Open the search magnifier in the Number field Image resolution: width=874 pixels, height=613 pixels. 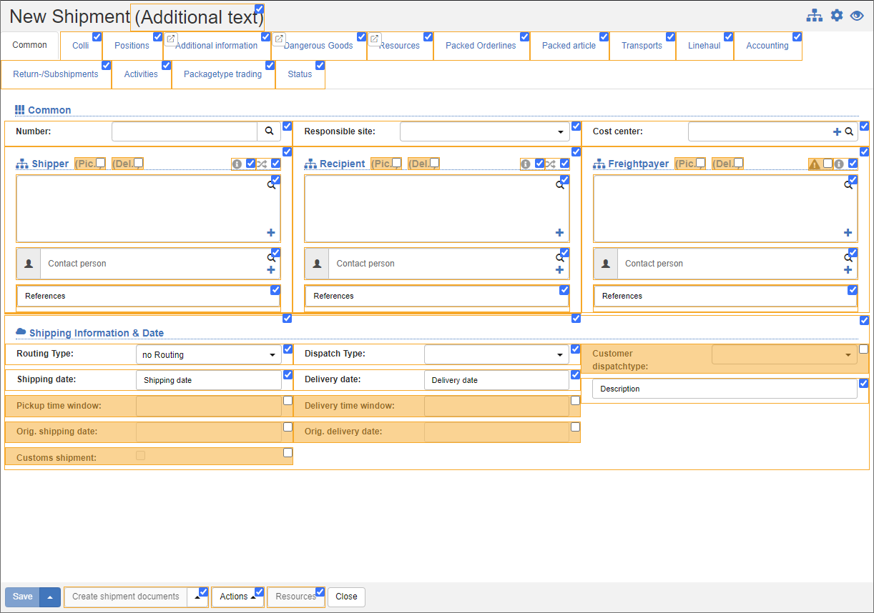(269, 131)
